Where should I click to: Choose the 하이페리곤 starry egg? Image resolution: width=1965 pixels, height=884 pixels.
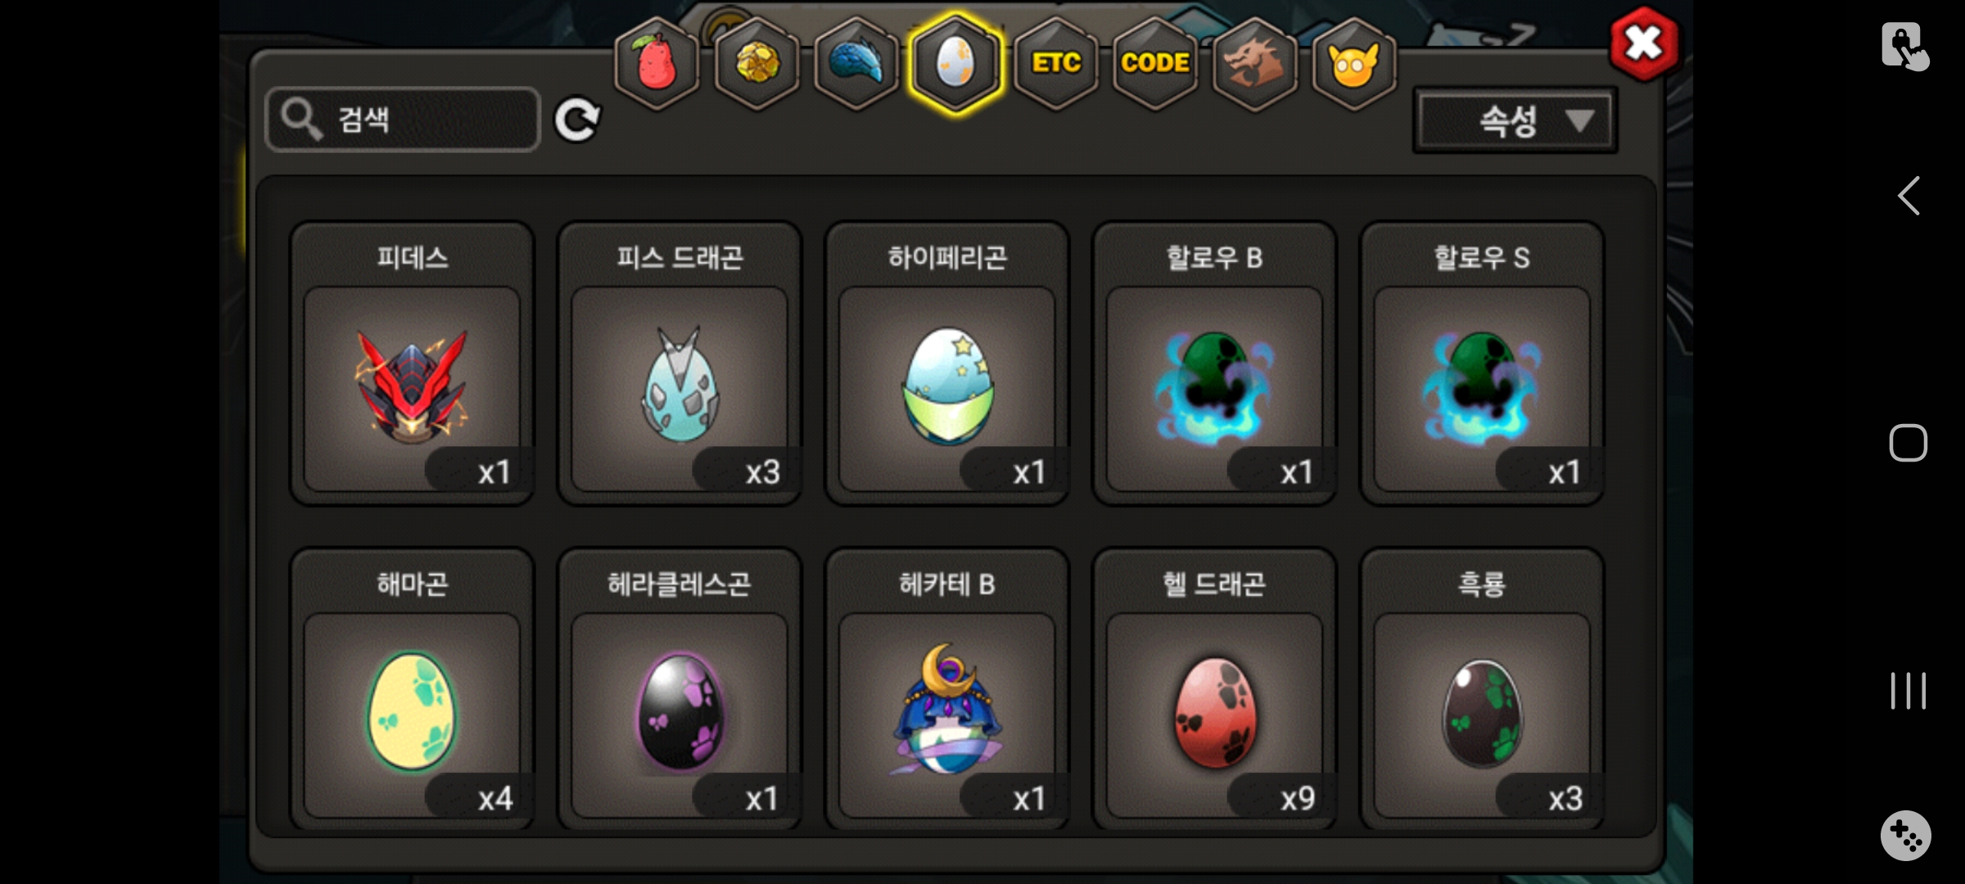pyautogui.click(x=947, y=363)
